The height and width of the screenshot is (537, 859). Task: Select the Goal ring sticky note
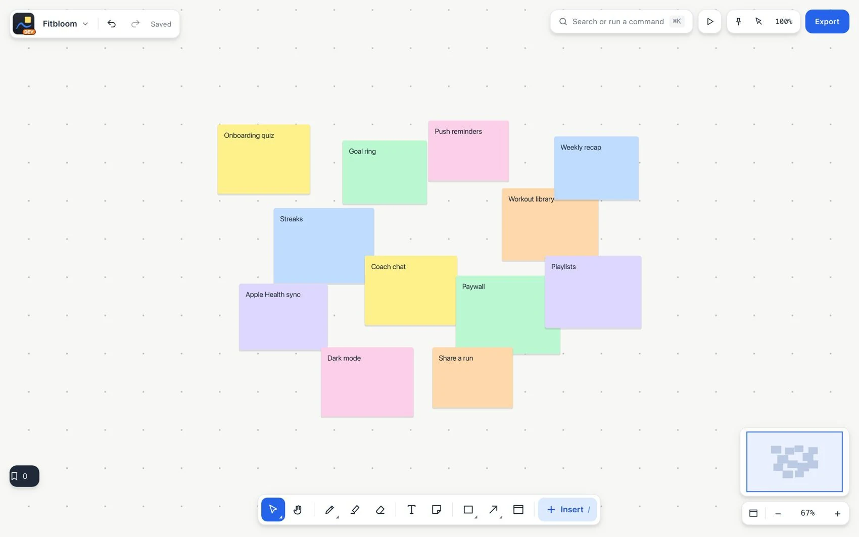(x=385, y=173)
